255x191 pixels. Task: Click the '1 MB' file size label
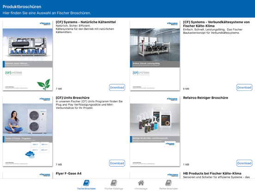[186, 165]
